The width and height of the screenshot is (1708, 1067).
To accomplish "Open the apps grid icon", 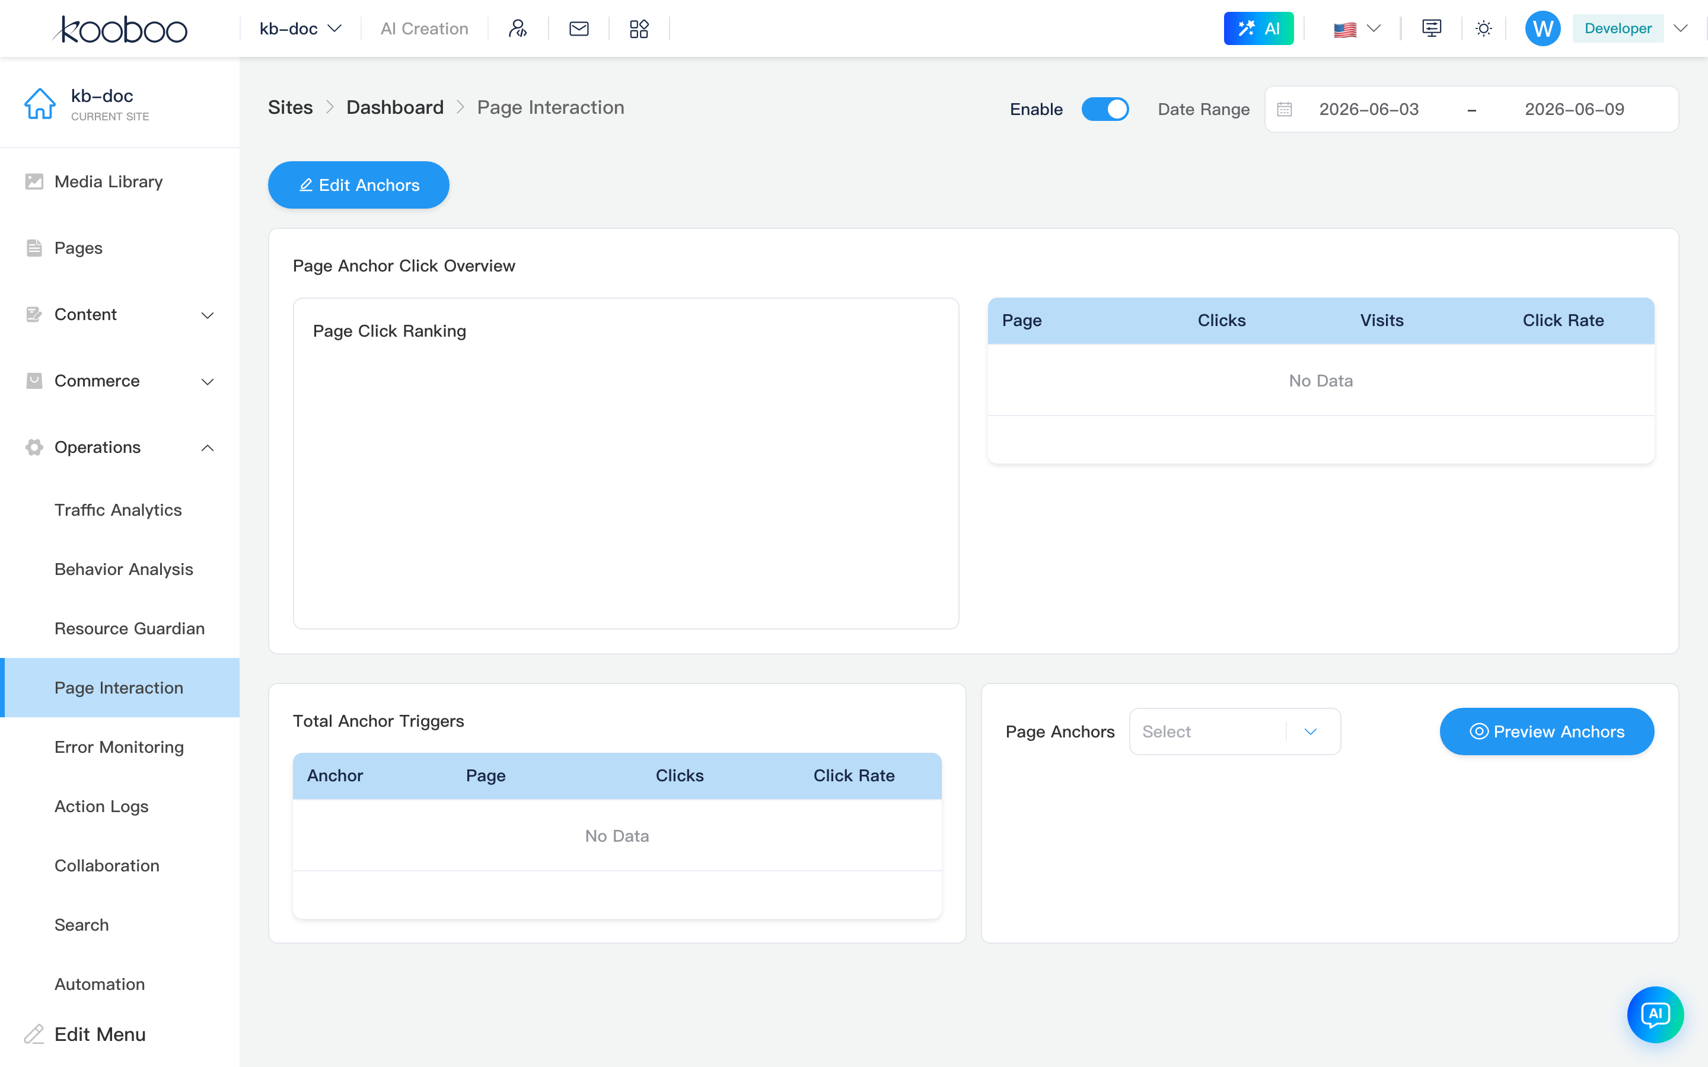I will 639,29.
